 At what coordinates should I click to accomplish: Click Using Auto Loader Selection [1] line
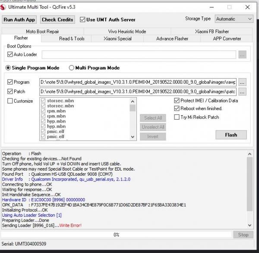[x=32, y=215]
